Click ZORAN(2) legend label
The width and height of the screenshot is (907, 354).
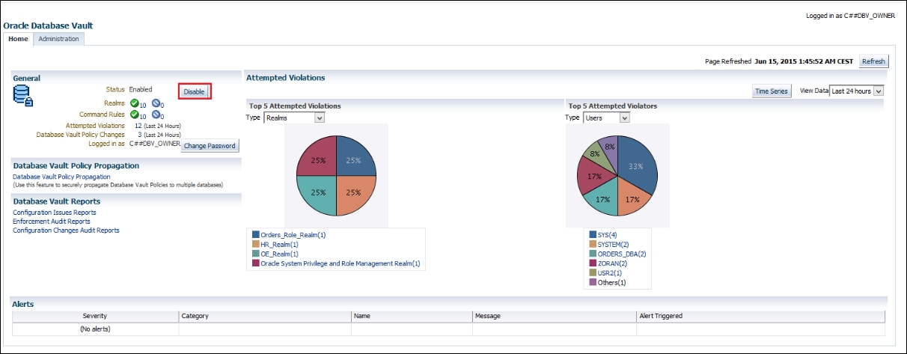612,263
